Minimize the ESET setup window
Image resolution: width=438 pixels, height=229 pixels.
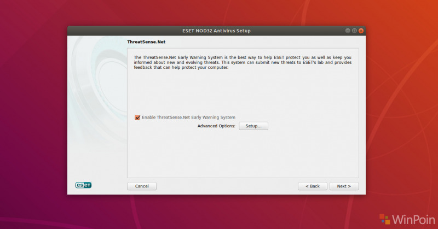click(x=348, y=31)
